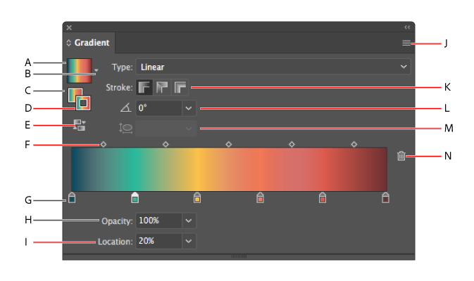The image size is (474, 281).
Task: Click the Gradient panel tab
Action: pos(89,43)
